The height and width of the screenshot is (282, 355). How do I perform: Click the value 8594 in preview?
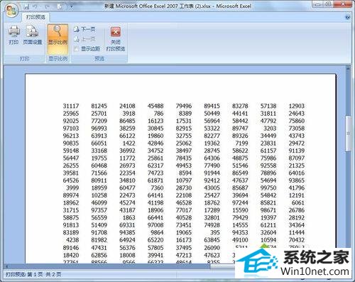click(x=185, y=173)
